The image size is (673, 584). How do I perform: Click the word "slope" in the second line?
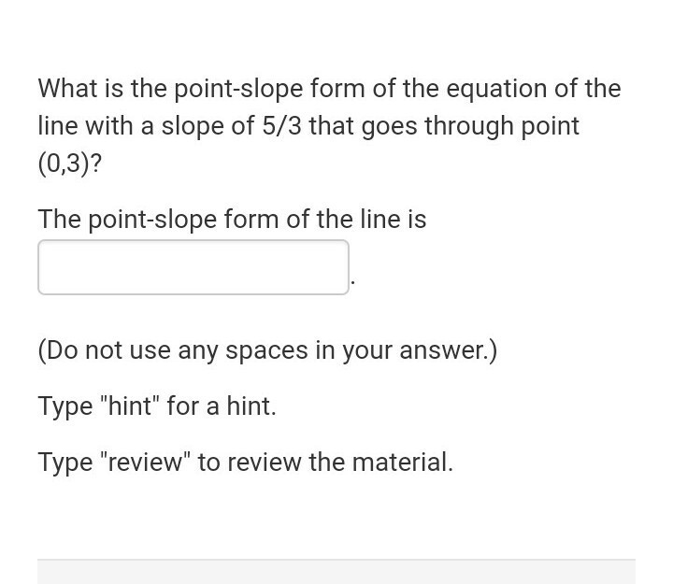click(x=193, y=126)
